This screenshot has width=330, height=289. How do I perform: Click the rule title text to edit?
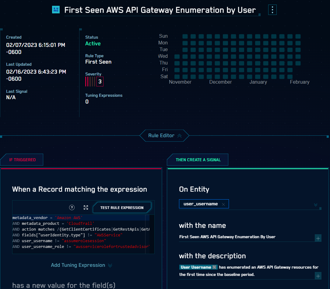click(x=160, y=10)
